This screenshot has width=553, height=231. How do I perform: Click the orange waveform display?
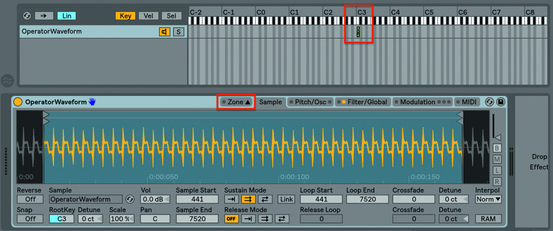coord(253,146)
